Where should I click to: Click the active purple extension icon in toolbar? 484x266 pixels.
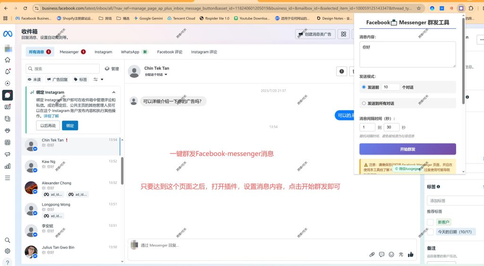click(461, 9)
